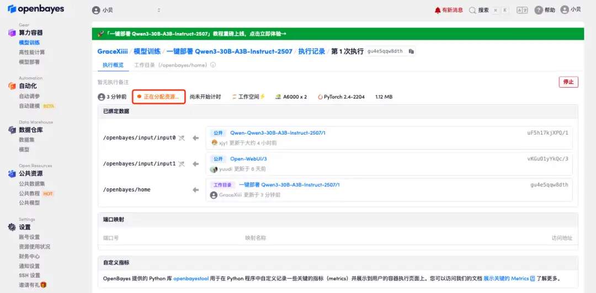
Task: Click 模型训练 in the breadcrumb
Action: [x=147, y=51]
